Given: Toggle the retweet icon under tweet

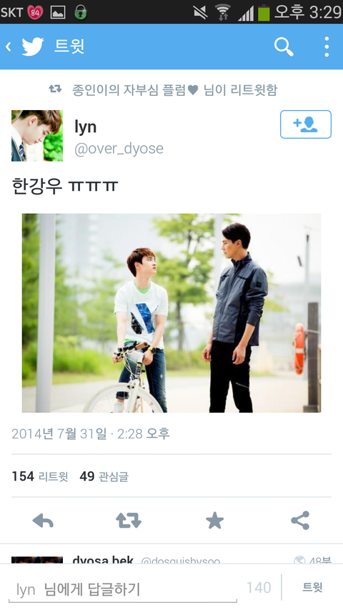Looking at the screenshot, I should [x=129, y=520].
